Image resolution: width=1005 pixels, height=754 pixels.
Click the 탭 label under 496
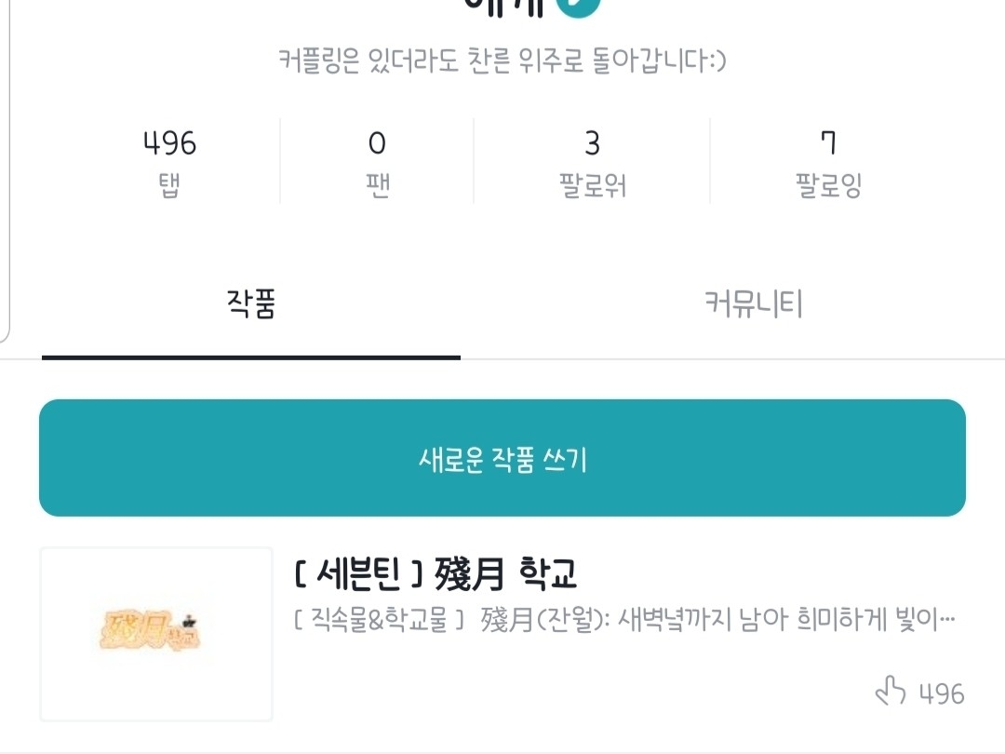click(169, 185)
